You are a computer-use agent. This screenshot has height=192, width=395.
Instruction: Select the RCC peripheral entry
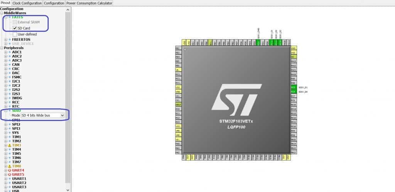tap(16, 102)
